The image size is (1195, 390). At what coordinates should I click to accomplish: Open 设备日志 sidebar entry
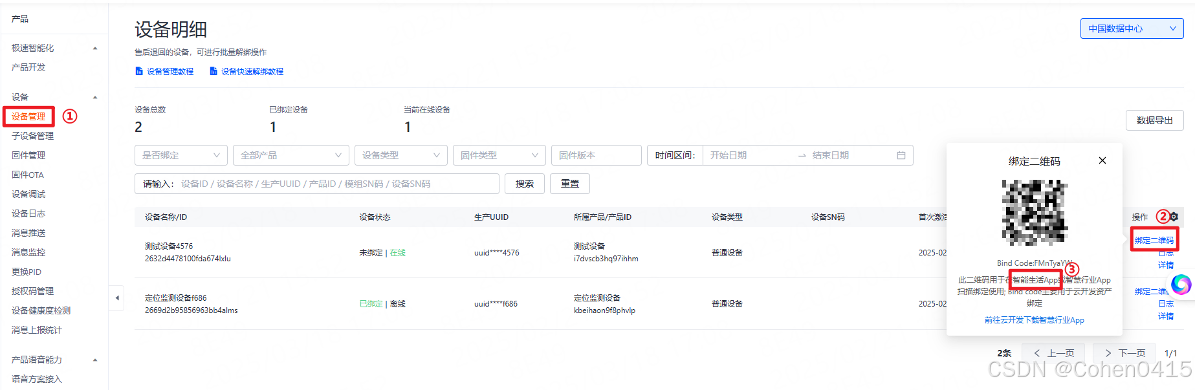[x=28, y=213]
